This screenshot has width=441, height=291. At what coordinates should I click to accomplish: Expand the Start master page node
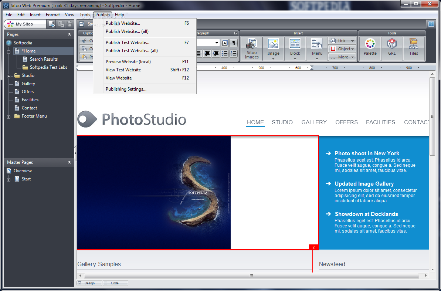(x=9, y=180)
